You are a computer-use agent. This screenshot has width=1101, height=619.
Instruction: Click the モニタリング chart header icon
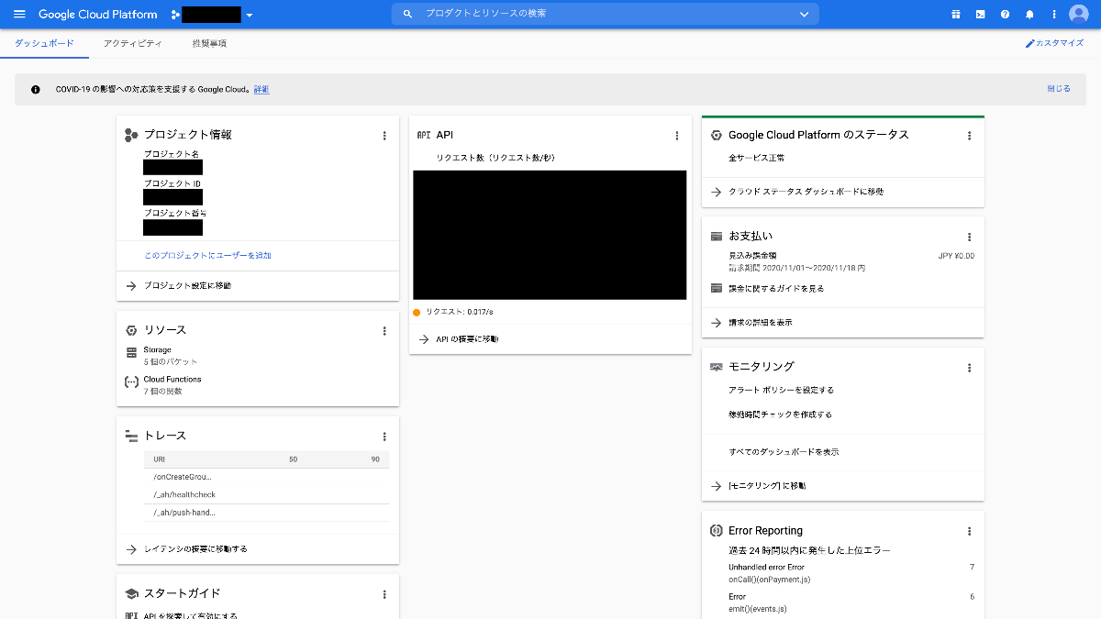(x=717, y=367)
